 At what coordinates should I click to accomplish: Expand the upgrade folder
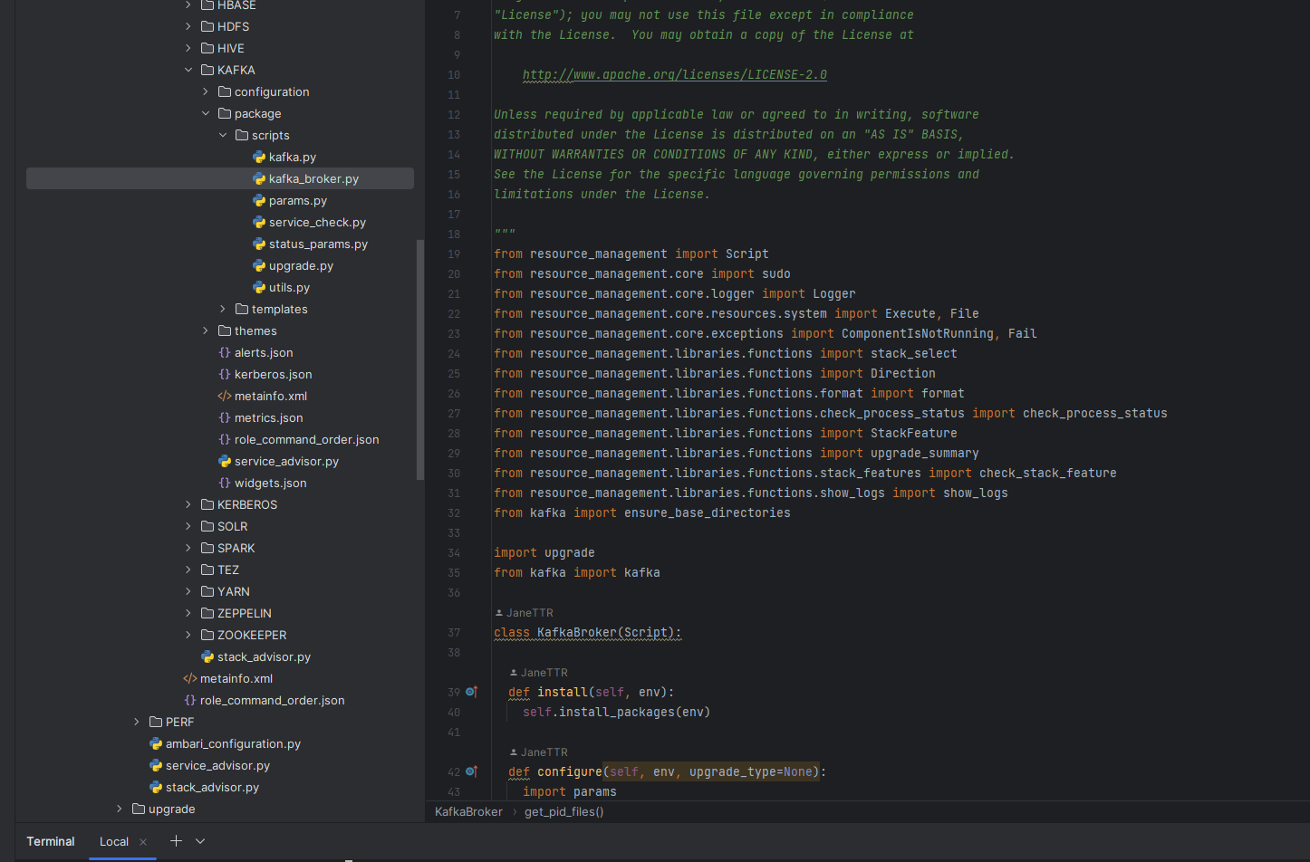tap(120, 809)
